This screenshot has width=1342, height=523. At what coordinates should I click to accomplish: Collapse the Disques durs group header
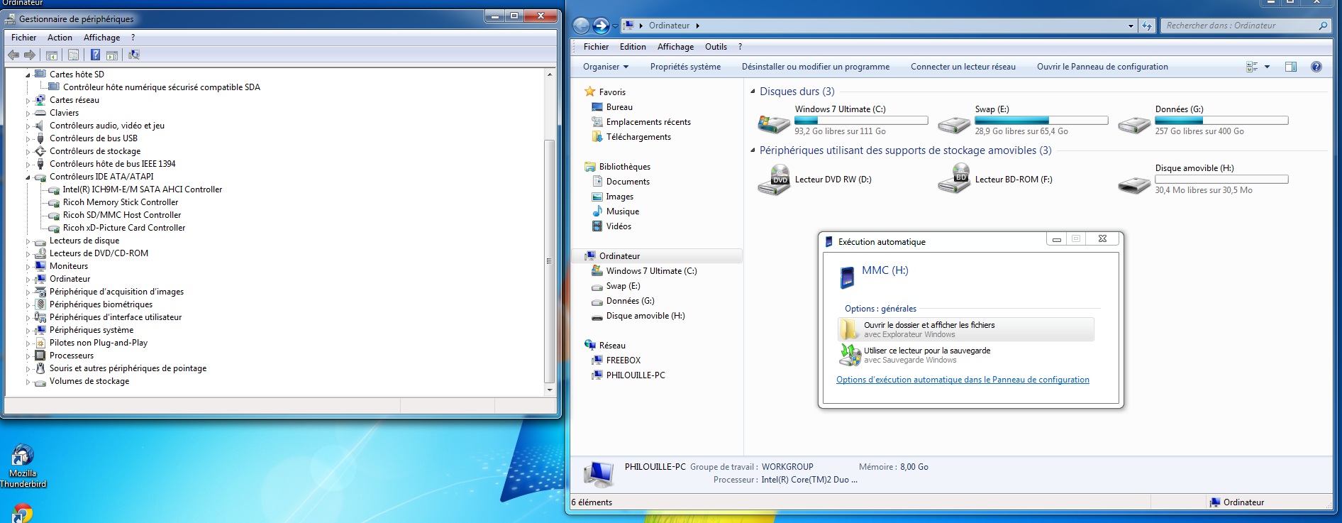point(753,92)
